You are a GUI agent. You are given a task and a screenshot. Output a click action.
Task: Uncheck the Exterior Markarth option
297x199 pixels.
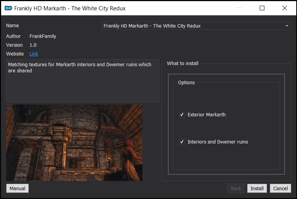point(182,114)
